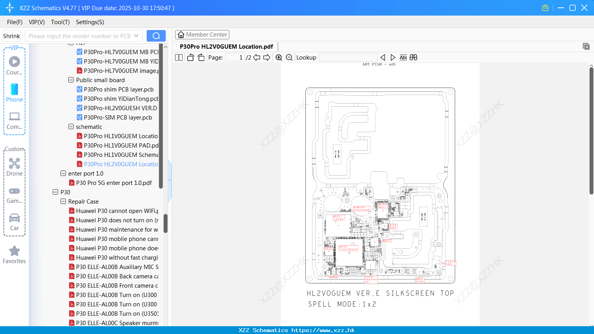Collapse the left panel handle
The width and height of the screenshot is (594, 334).
coord(170,180)
